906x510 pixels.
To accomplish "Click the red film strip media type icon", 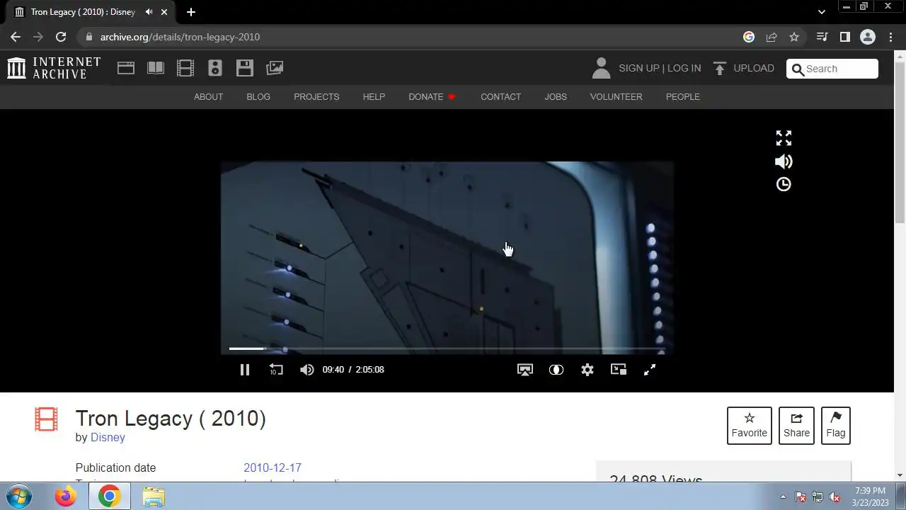I will [x=46, y=419].
